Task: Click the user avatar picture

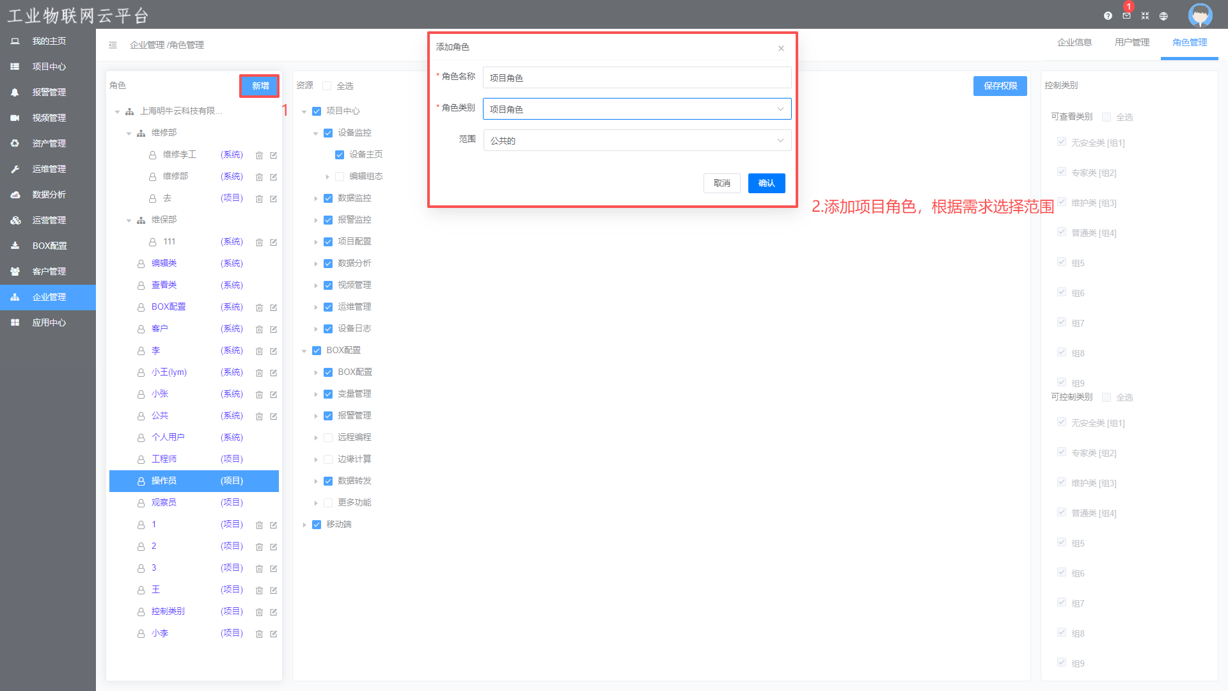Action: click(1200, 15)
